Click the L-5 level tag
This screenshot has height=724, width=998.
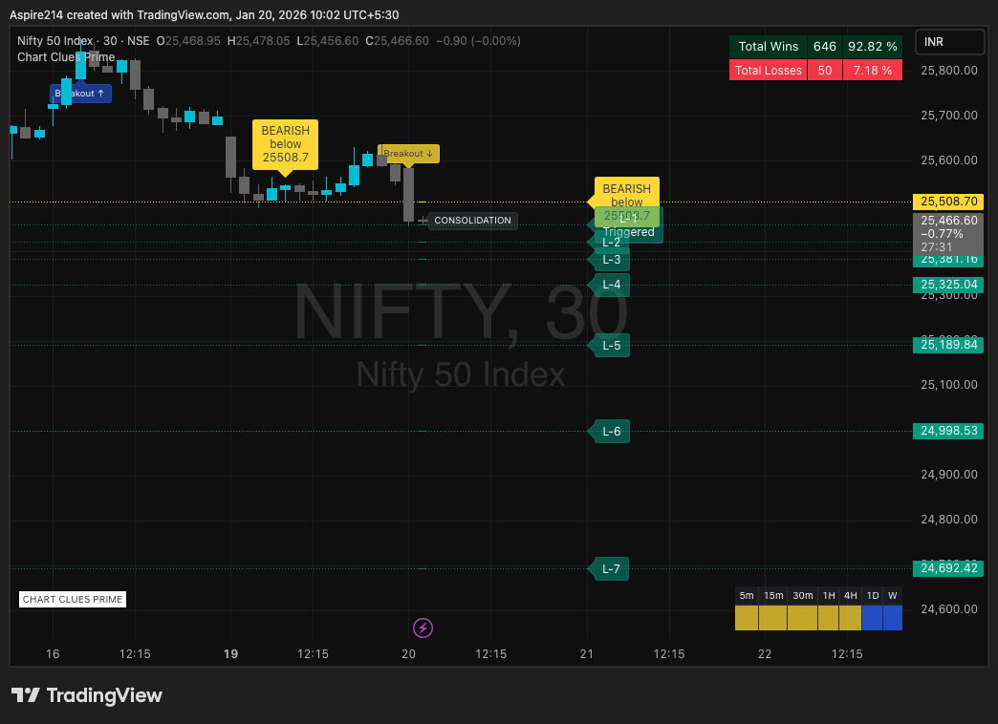(611, 346)
